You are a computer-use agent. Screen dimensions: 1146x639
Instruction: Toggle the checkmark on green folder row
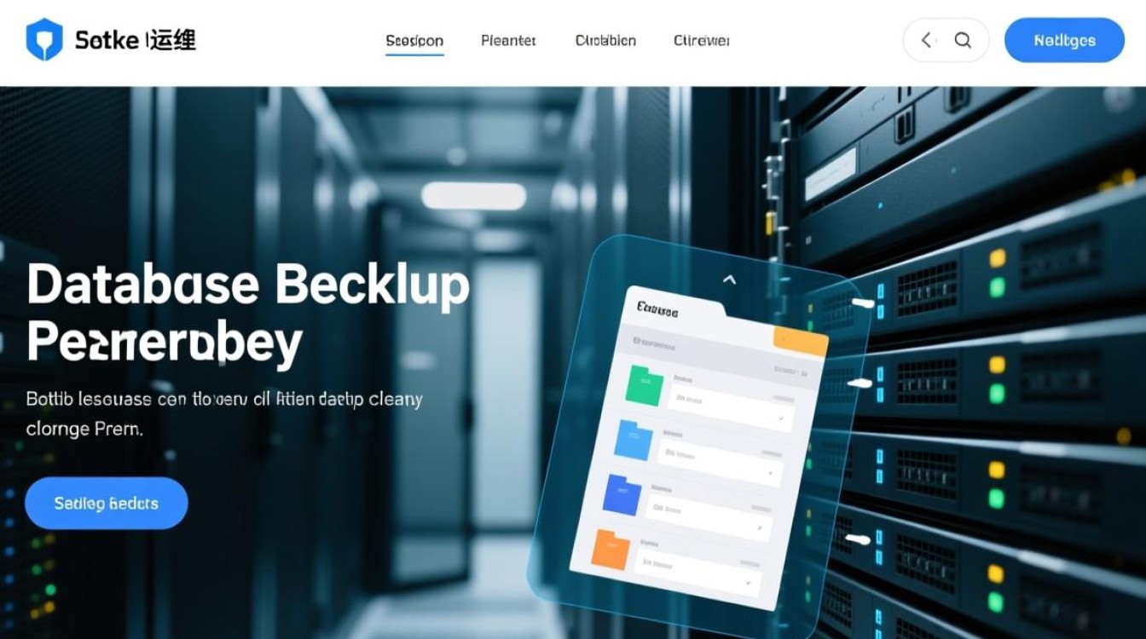pos(781,418)
